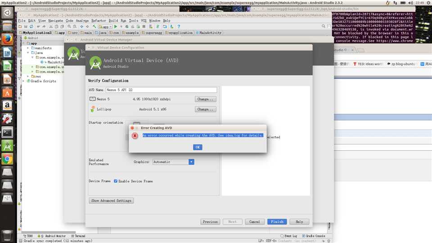Open the Graphics Automatic dropdown
Image resolution: width=432 pixels, height=243 pixels.
click(191, 162)
